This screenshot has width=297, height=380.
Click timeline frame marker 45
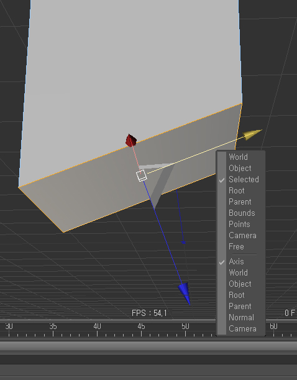pyautogui.click(x=142, y=327)
